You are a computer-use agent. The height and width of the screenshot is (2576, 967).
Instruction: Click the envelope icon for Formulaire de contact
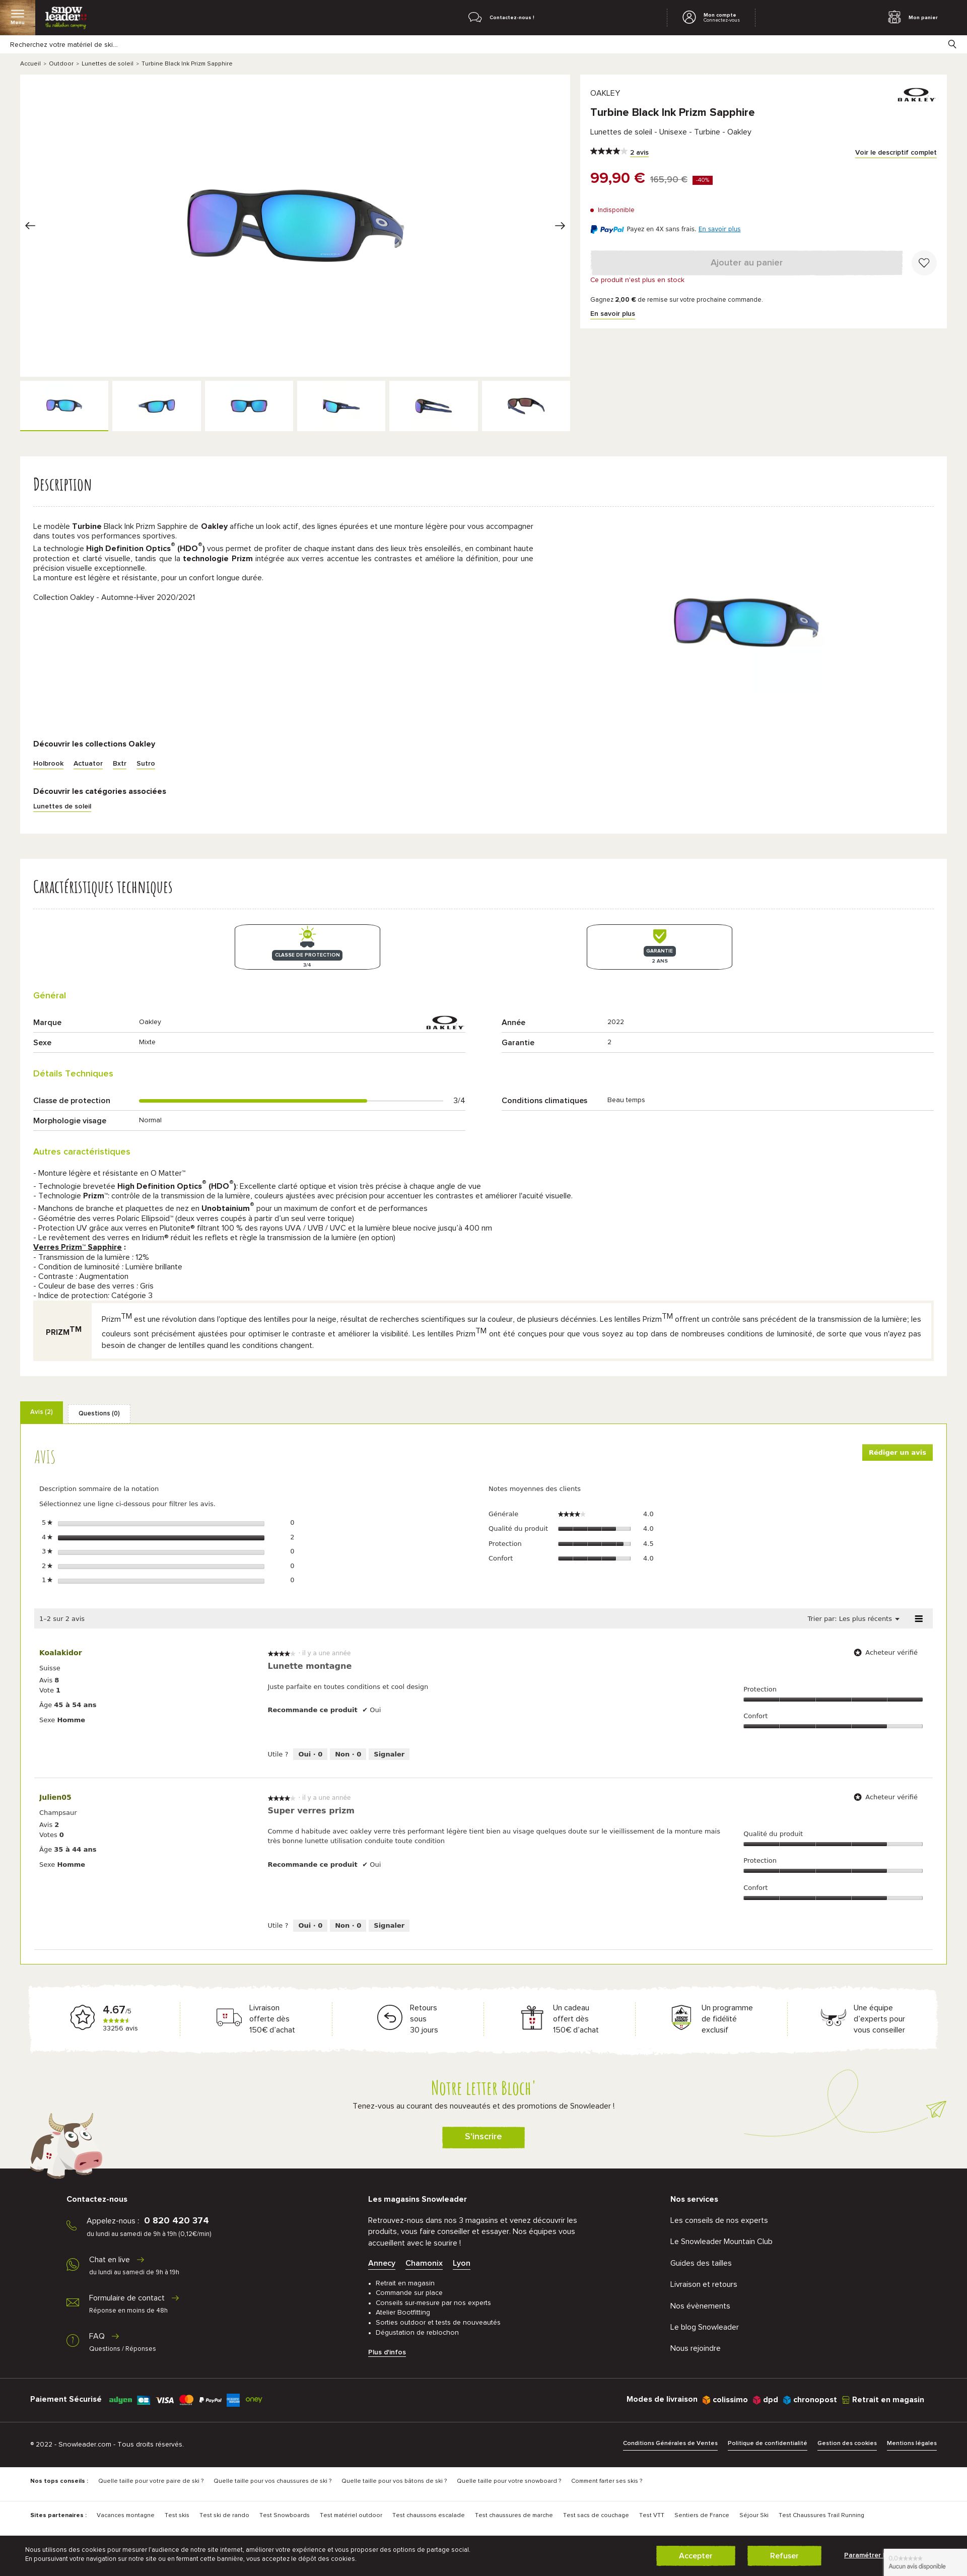coord(72,2302)
